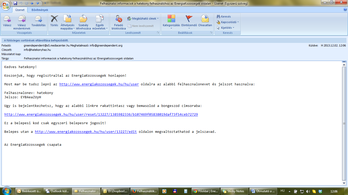Click the recipient info@hatekonyhaz.hu
This screenshot has width=348, height=195.
(37, 50)
